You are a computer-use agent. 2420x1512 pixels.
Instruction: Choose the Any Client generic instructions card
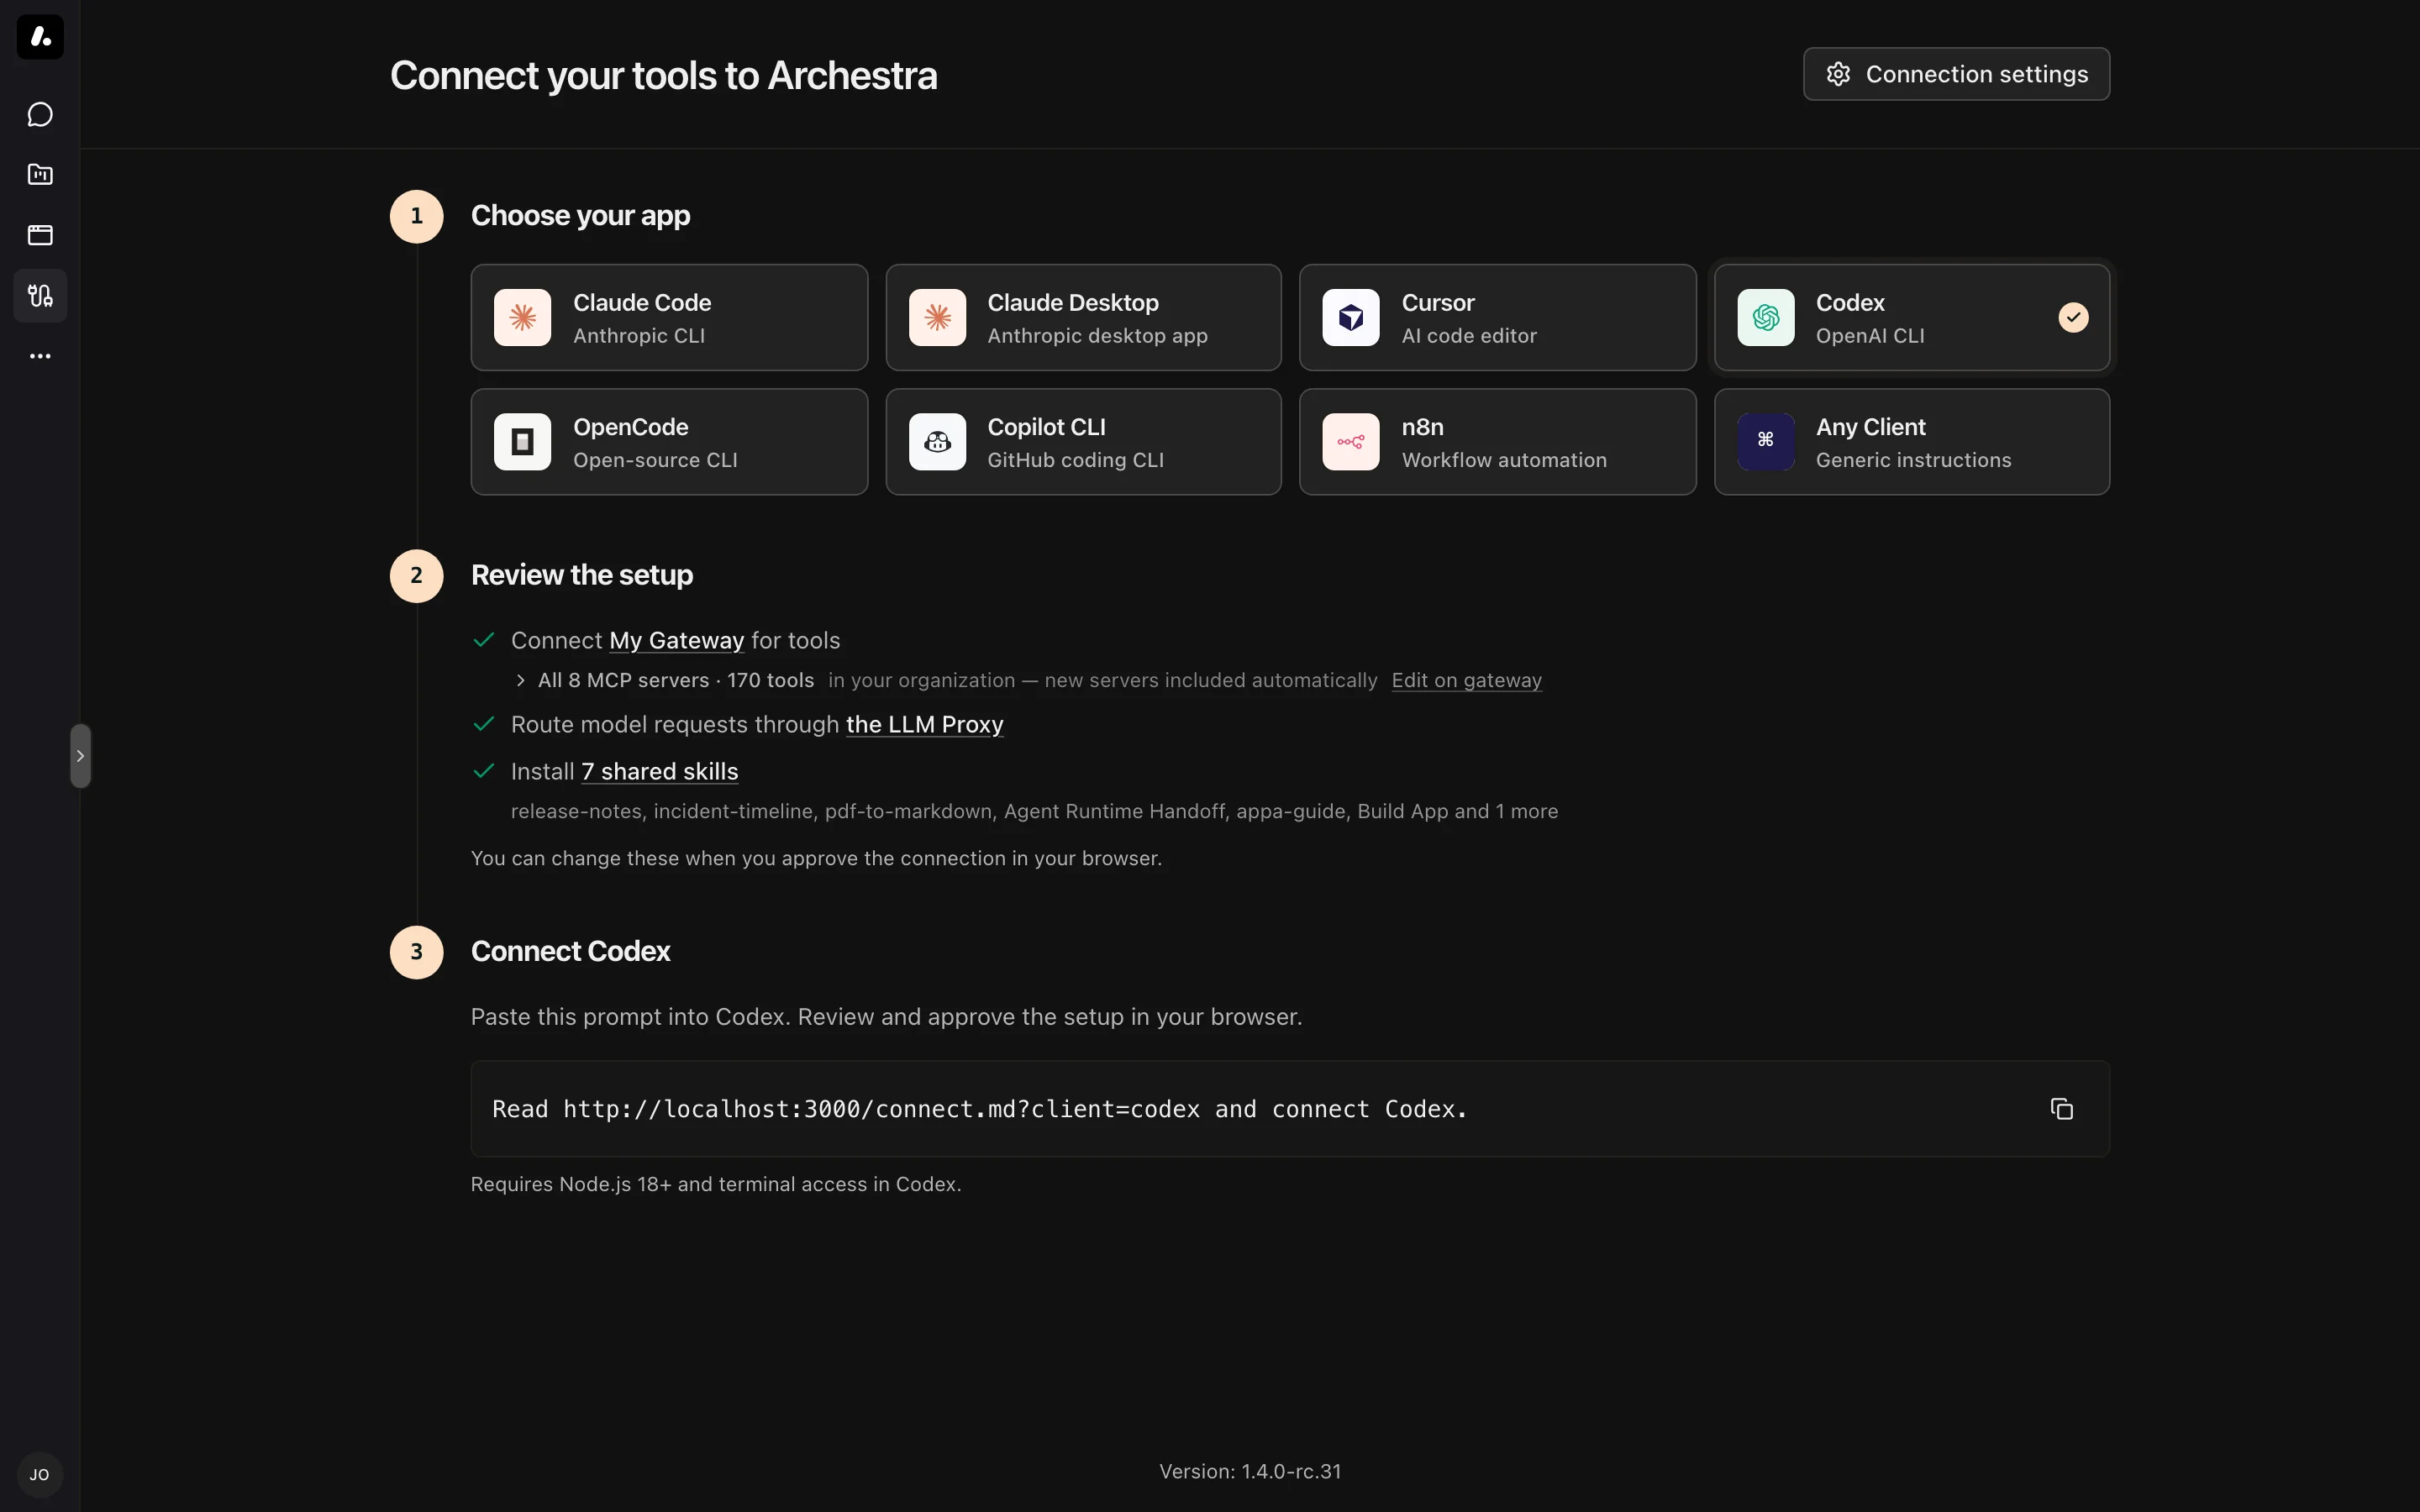[1912, 442]
